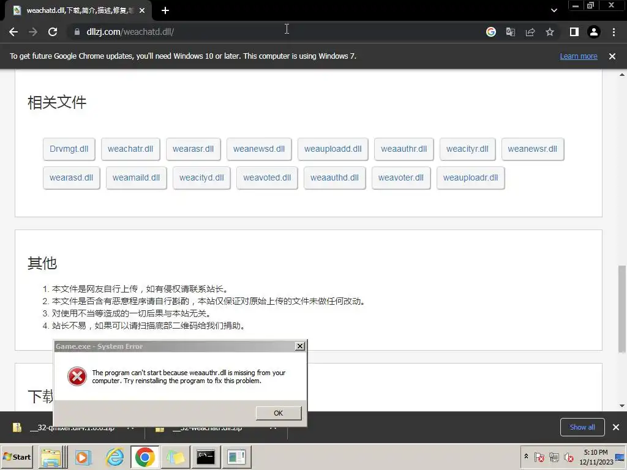
Task: Bookmark this page with the star icon
Action: point(550,32)
